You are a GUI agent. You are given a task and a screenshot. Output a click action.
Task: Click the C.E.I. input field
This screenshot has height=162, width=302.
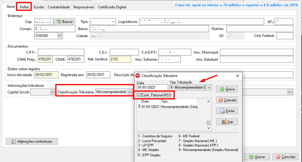coord(124,52)
